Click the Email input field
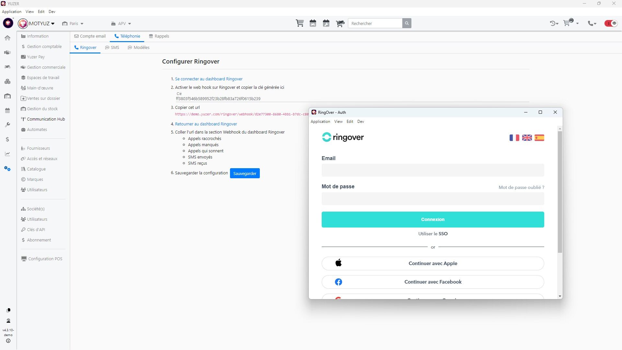 [x=432, y=170]
